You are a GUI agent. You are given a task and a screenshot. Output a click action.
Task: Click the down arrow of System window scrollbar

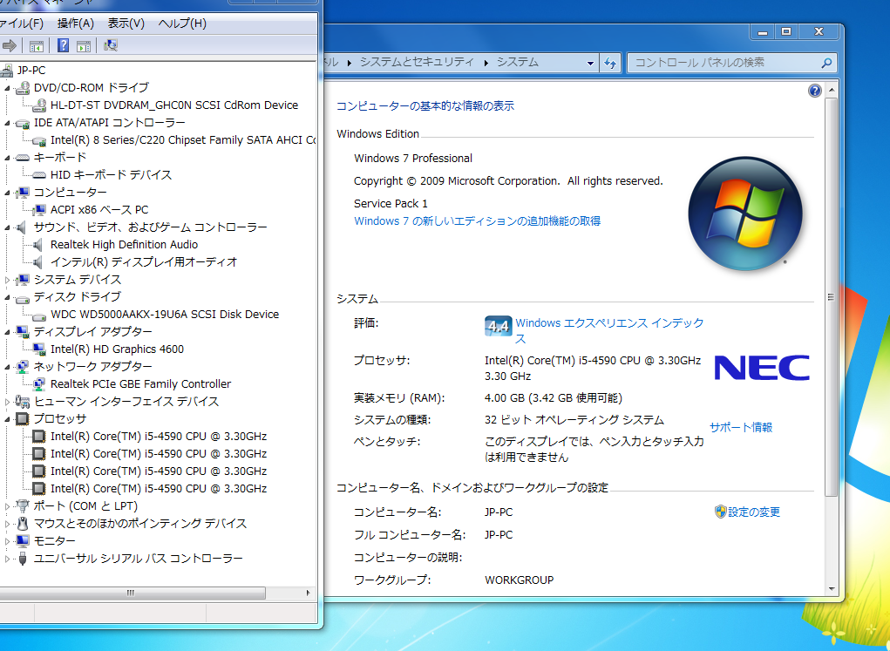tap(832, 589)
